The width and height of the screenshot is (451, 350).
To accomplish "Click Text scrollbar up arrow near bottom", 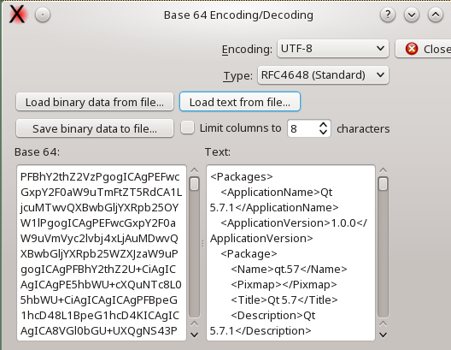I will coord(384,324).
